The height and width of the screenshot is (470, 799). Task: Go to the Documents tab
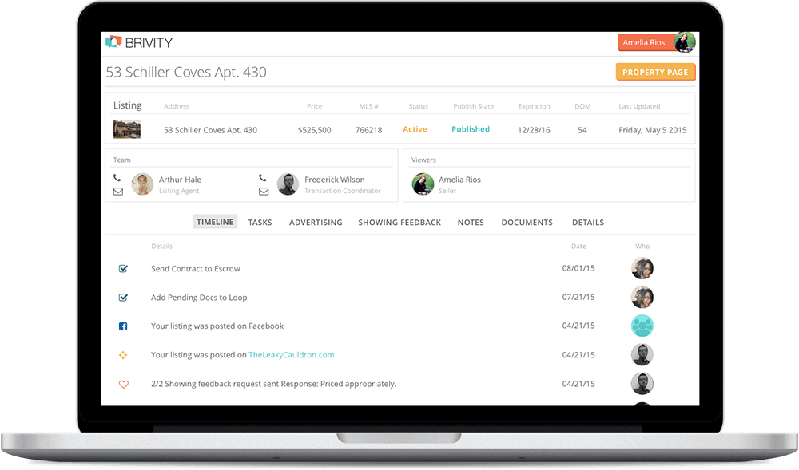527,223
